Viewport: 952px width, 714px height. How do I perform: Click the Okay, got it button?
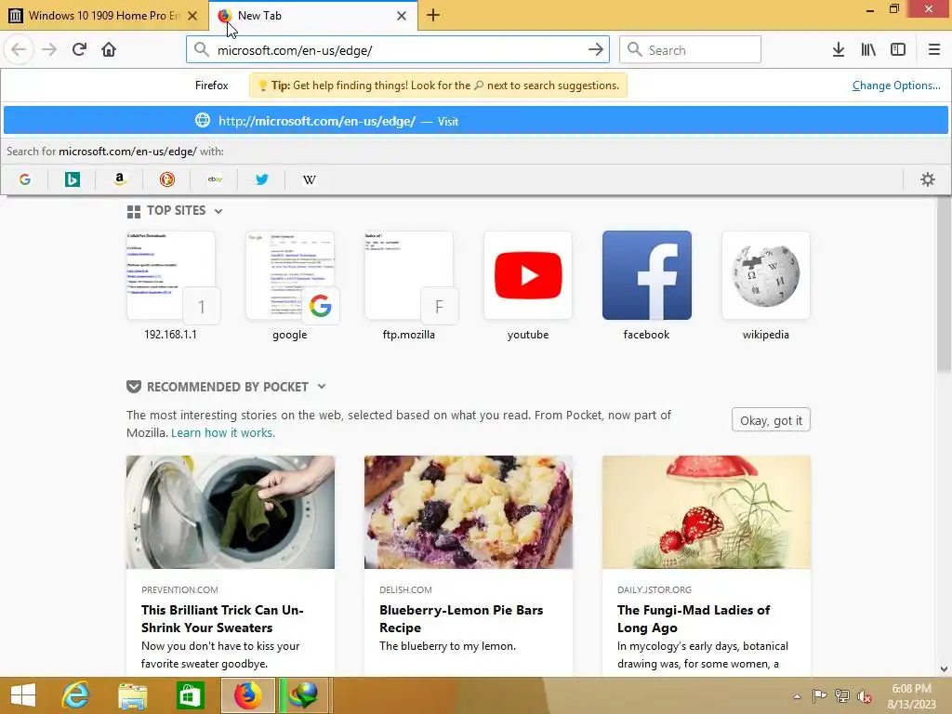click(x=771, y=420)
